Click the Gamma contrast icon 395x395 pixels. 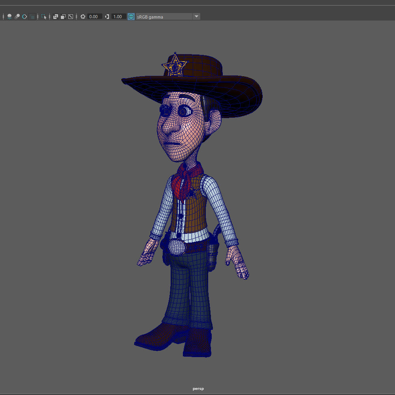coord(107,17)
